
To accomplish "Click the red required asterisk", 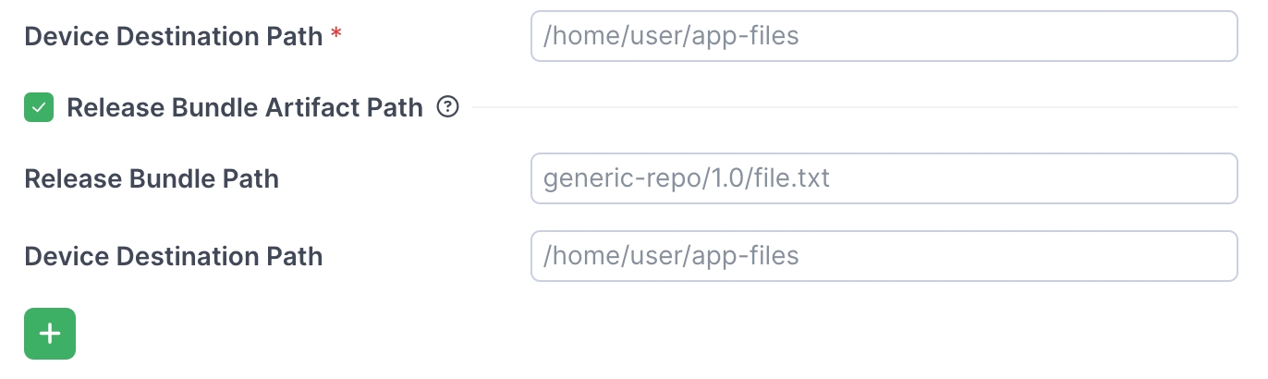I will pos(335,34).
